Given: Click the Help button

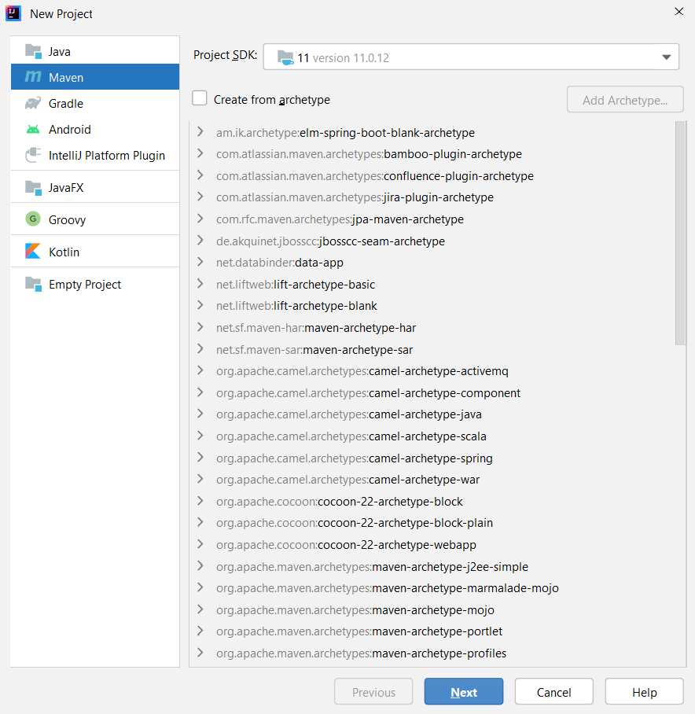Looking at the screenshot, I should 644,691.
